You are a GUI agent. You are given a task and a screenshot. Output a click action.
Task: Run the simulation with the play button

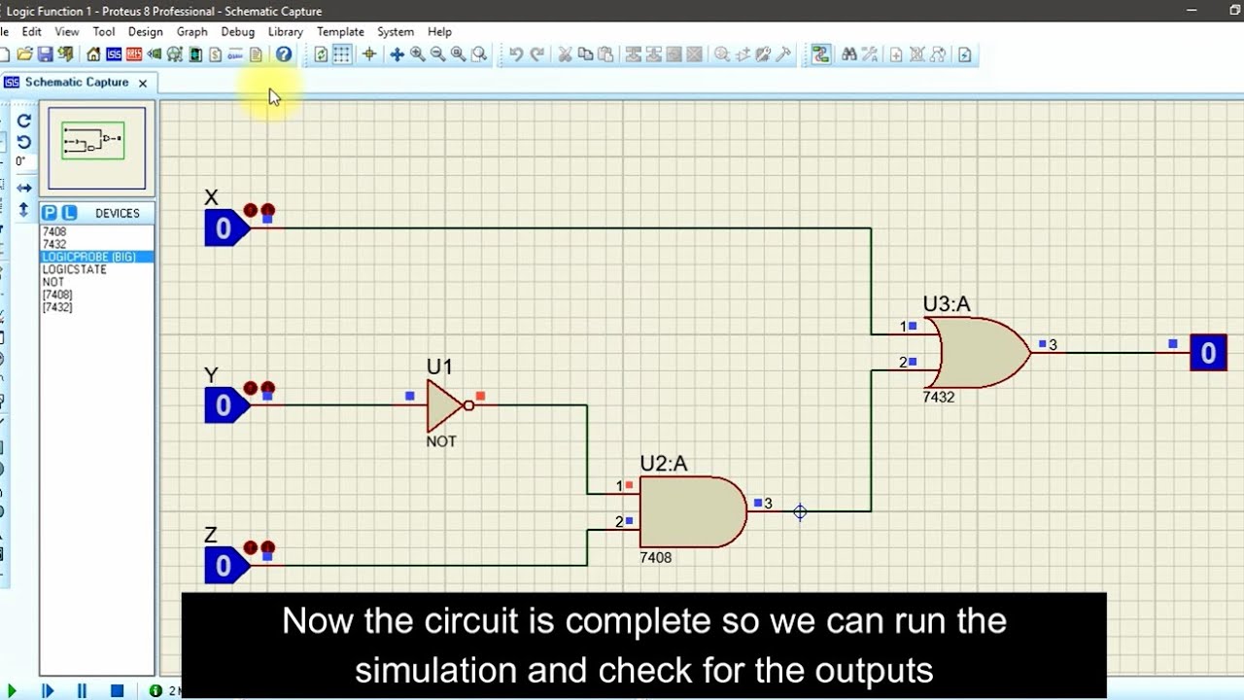[11, 691]
